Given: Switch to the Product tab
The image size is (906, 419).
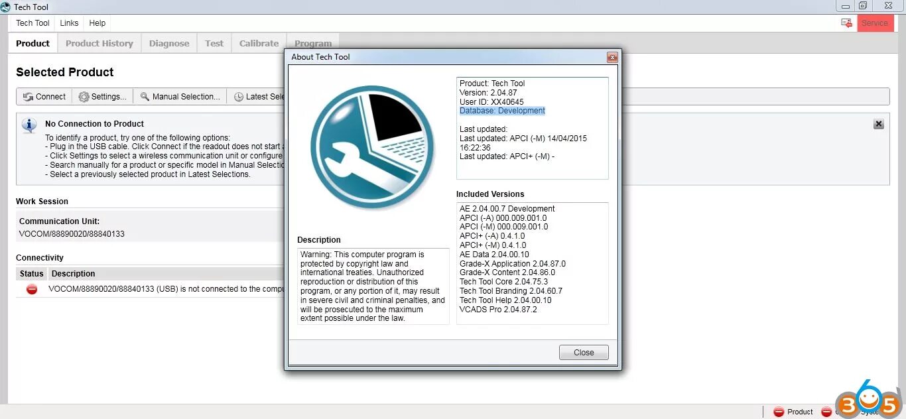Looking at the screenshot, I should click(x=32, y=44).
